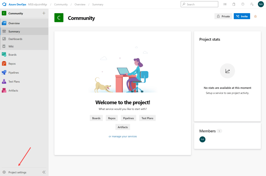
Task: Click the Artifacts icon in sidebar
Action: coord(4,90)
